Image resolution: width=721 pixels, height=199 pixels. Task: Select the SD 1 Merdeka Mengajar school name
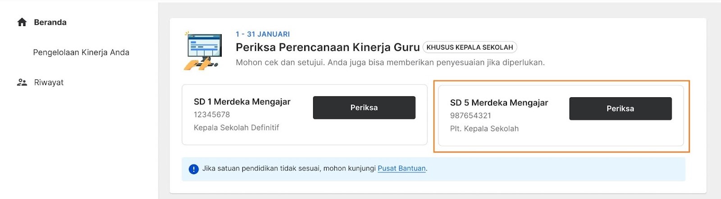pos(242,102)
